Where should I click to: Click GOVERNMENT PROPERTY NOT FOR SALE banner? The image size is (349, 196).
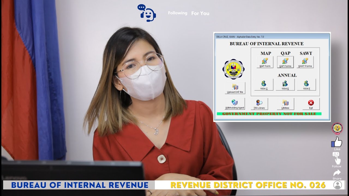tap(269, 114)
